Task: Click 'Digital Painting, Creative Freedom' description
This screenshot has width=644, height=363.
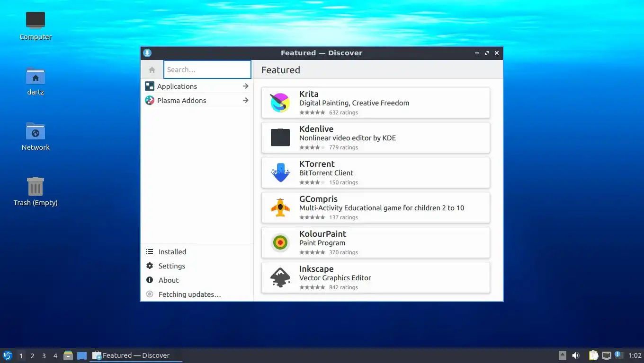Action: (354, 103)
